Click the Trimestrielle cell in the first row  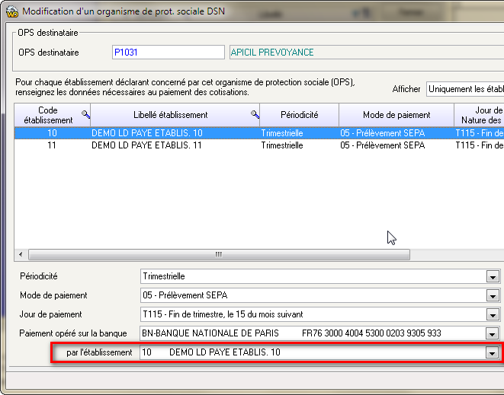(281, 132)
